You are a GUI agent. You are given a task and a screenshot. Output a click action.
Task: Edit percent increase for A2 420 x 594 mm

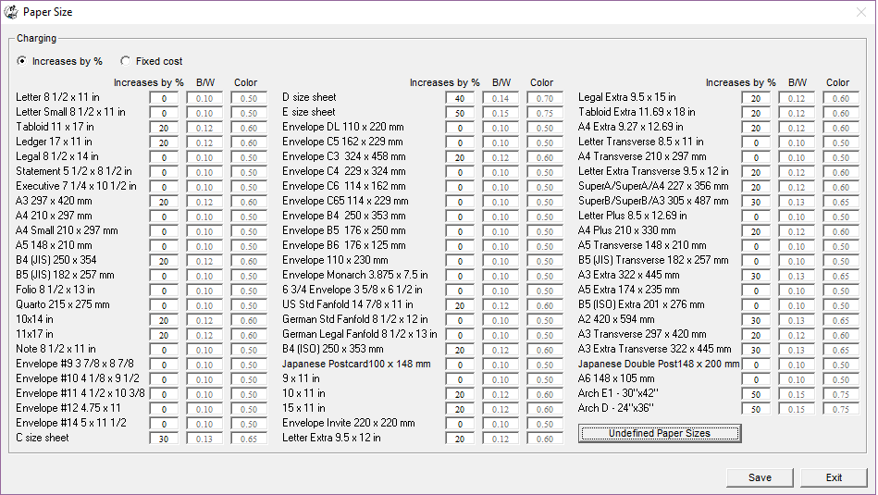point(756,320)
